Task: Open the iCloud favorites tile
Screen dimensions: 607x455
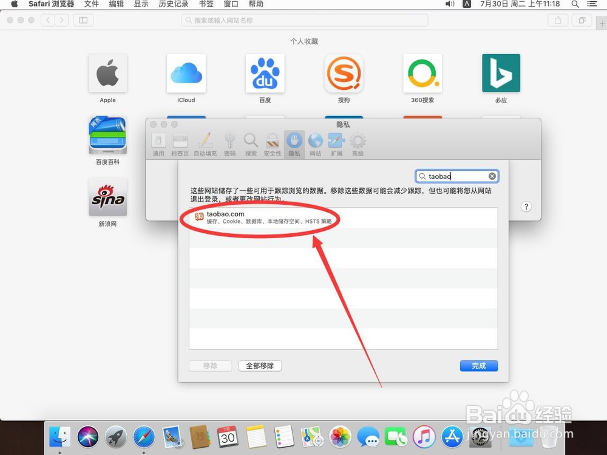Action: coord(186,74)
